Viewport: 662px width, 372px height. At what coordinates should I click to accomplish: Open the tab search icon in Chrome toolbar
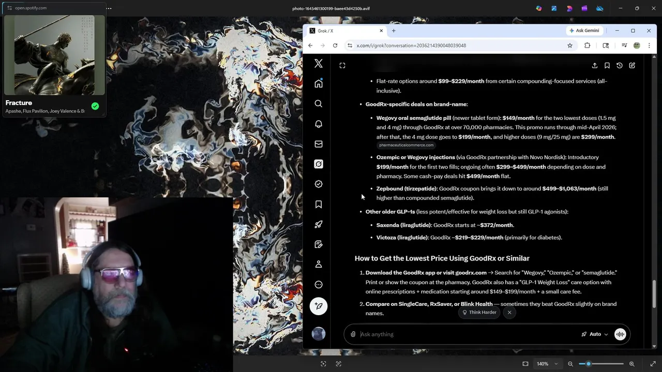[x=606, y=45]
